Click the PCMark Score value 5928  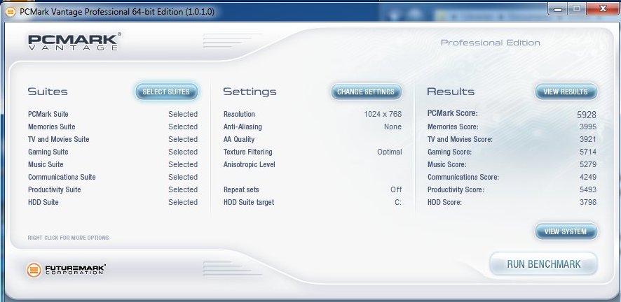(x=587, y=115)
